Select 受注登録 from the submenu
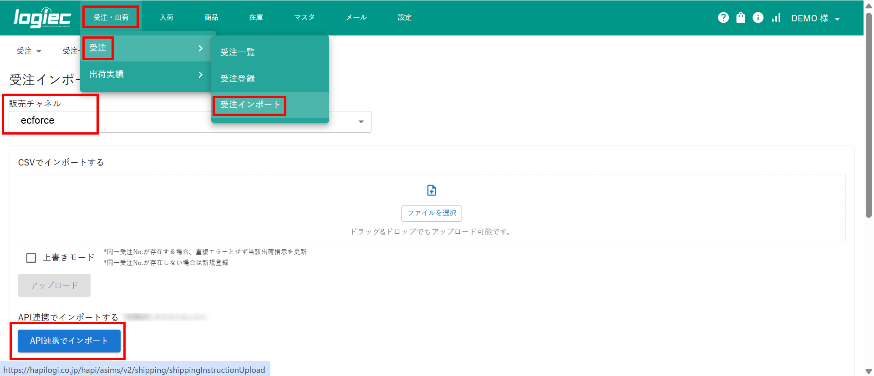This screenshot has height=376, width=874. click(x=238, y=79)
